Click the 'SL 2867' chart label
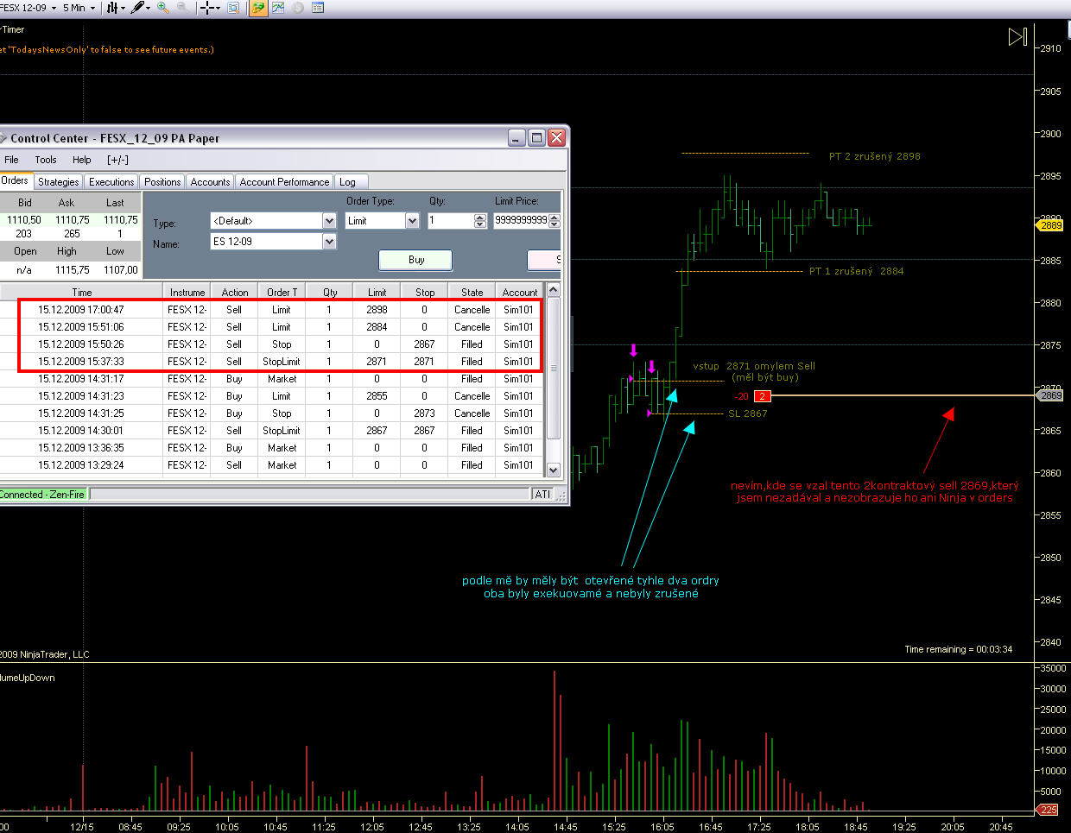This screenshot has width=1071, height=833. (747, 413)
